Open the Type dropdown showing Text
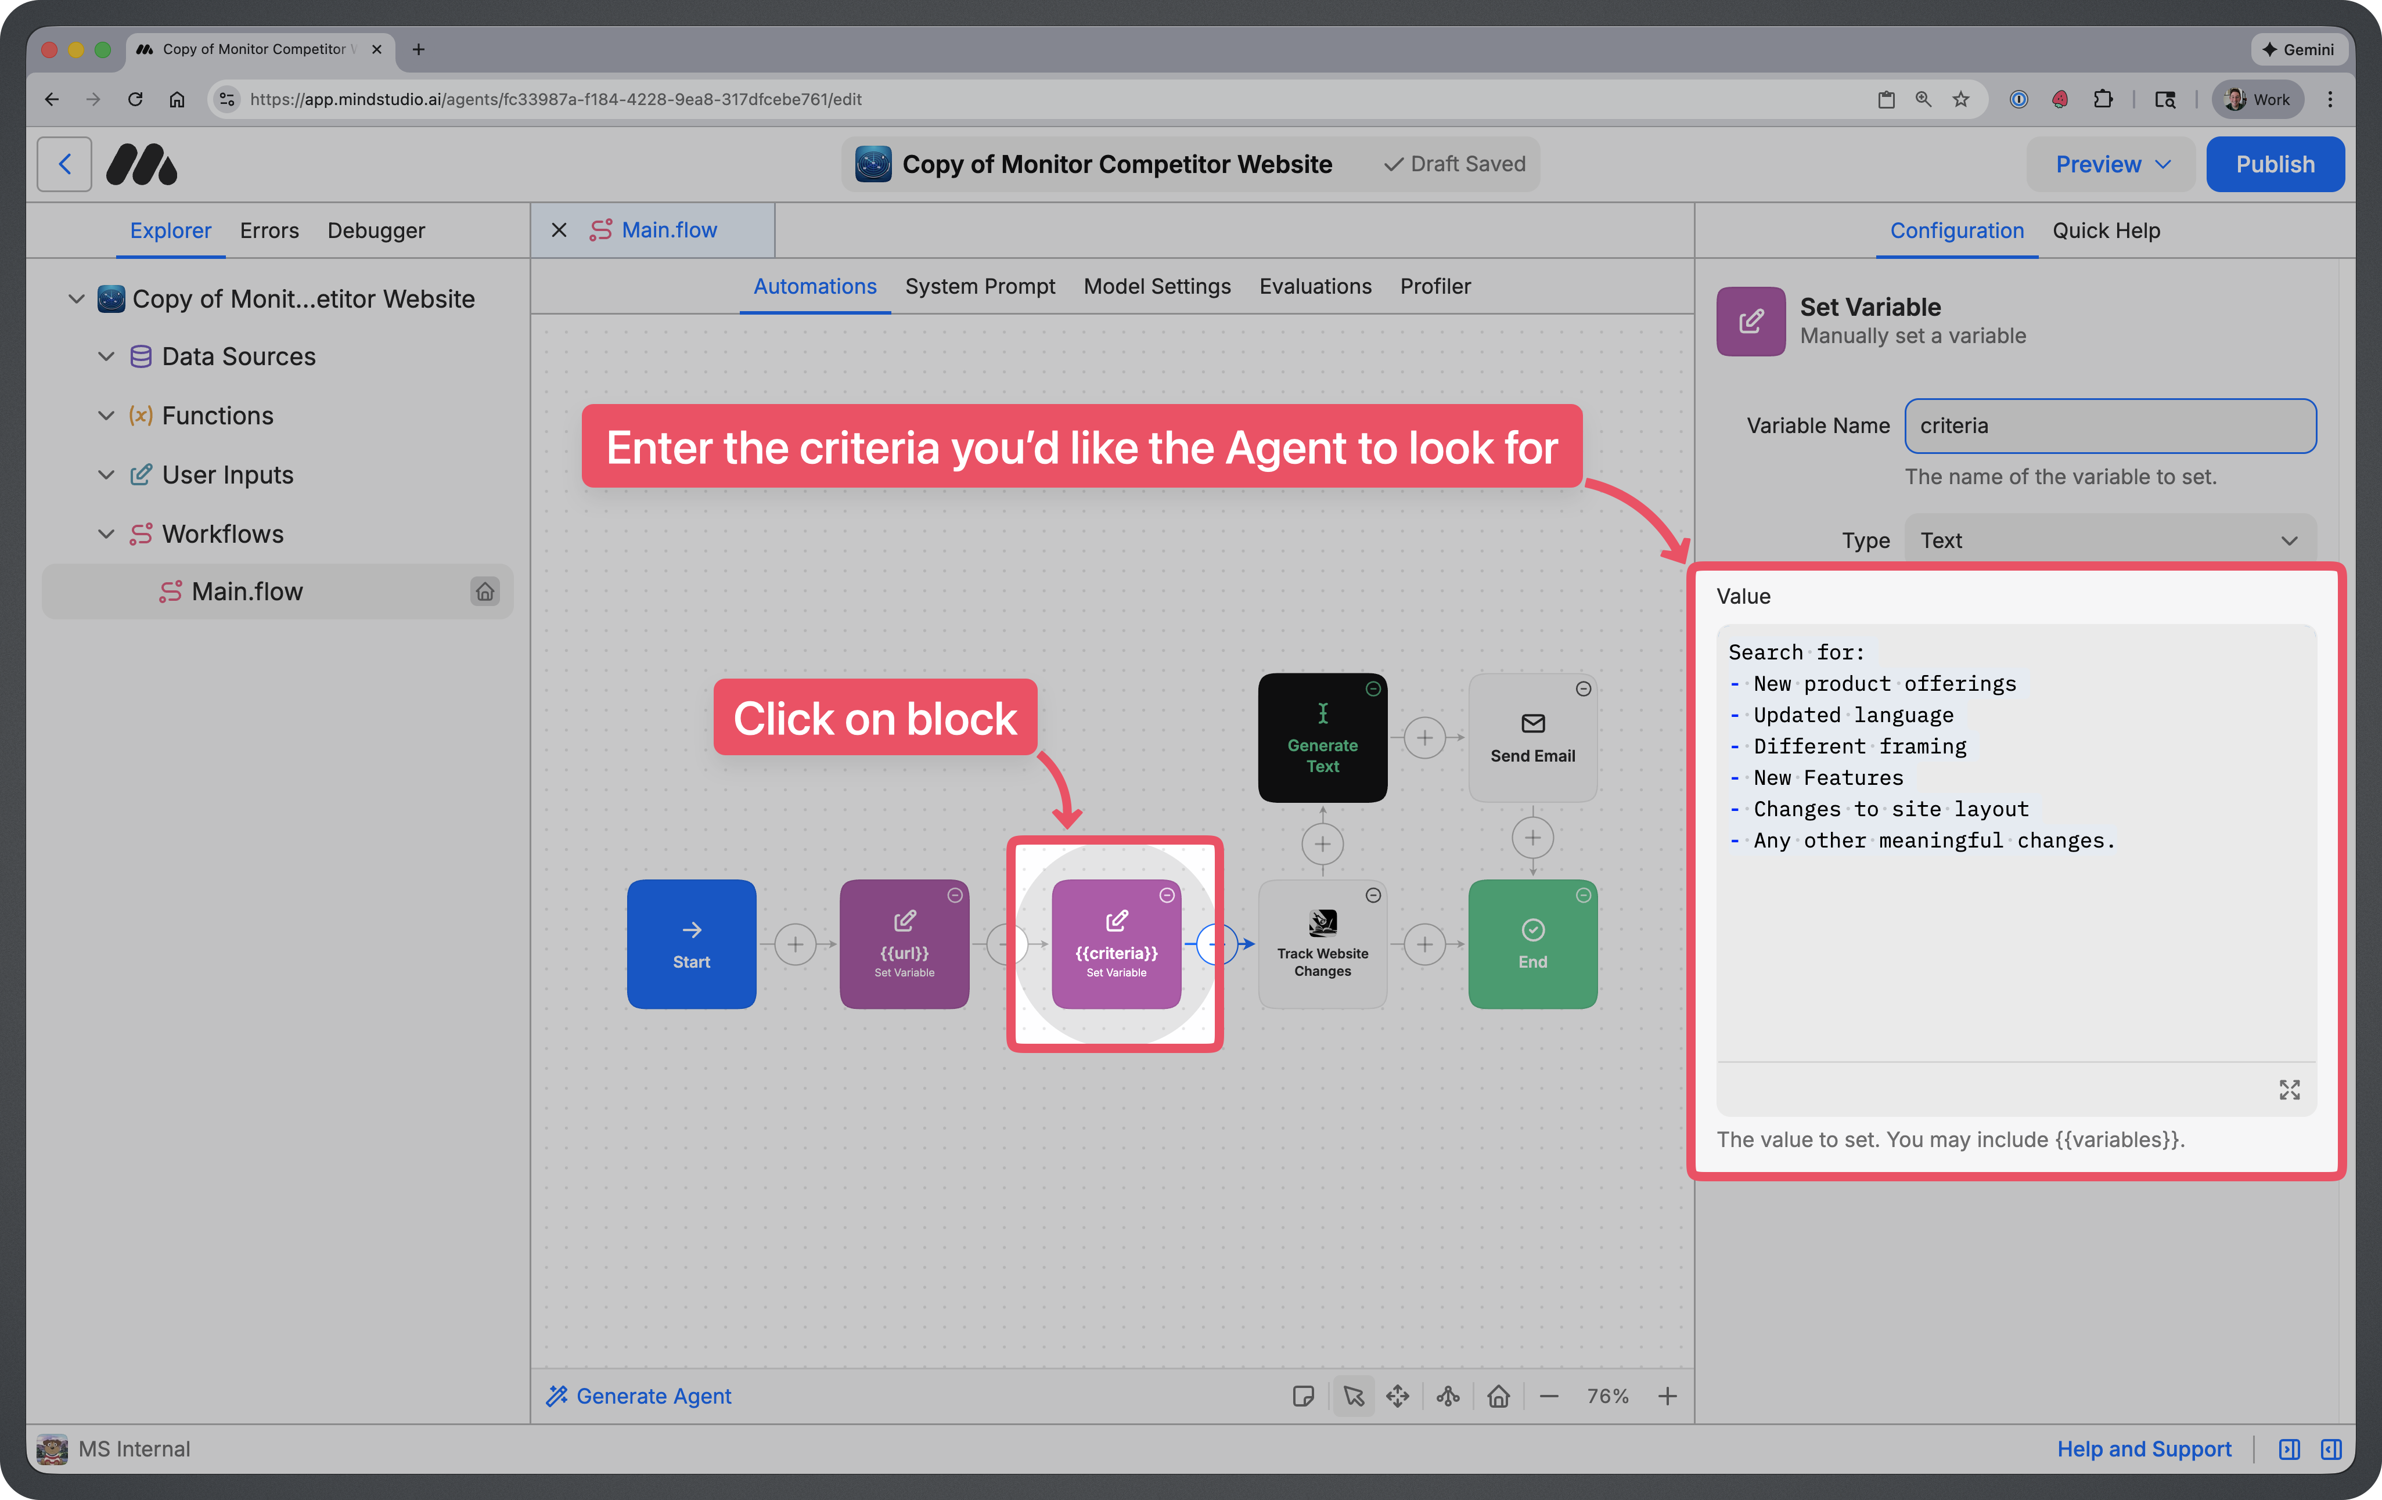 [x=2110, y=541]
